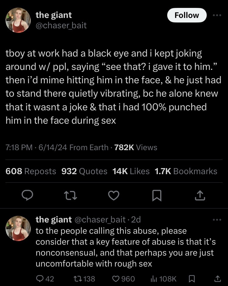The image size is (228, 286).
Task: Open three-dot menu on reply tweet
Action: point(217,220)
